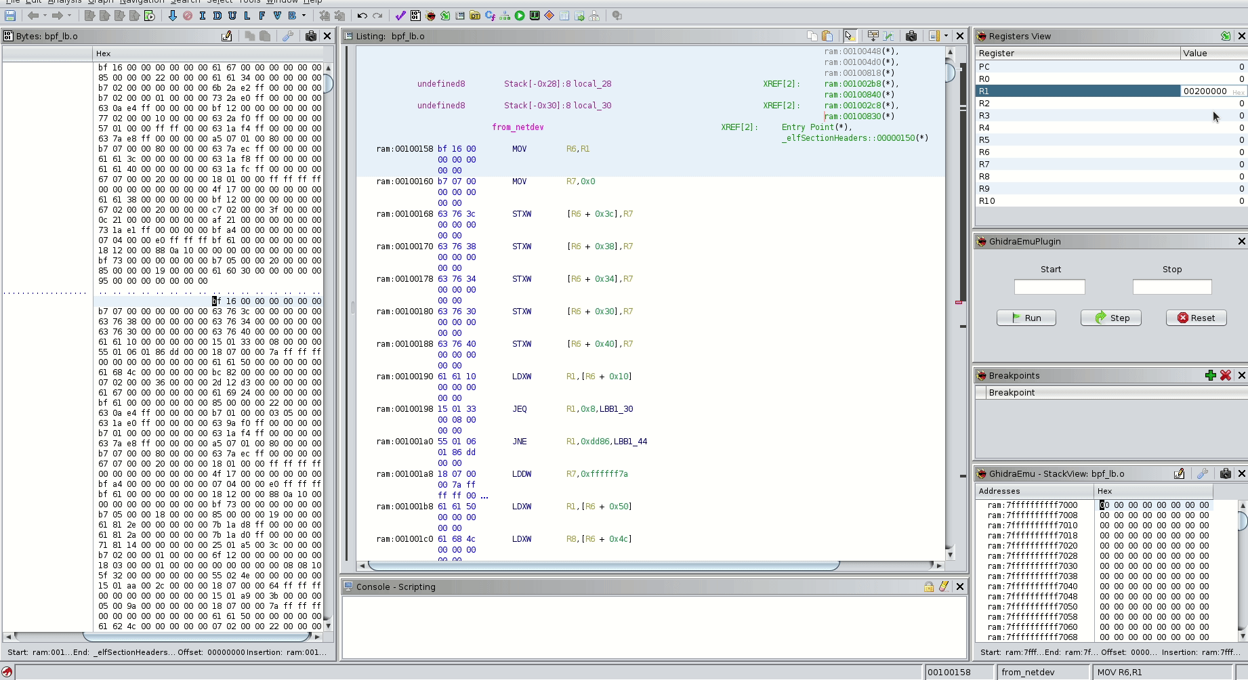Click the Undo icon
This screenshot has width=1248, height=680.
pos(362,16)
